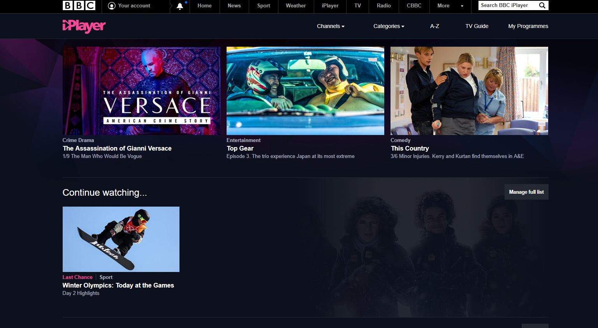This screenshot has height=328, width=598.
Task: Open Your account link
Action: pos(134,6)
